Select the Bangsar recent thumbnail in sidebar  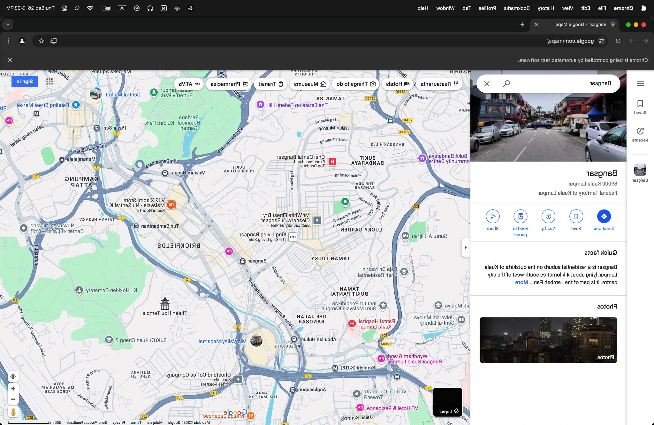(640, 173)
